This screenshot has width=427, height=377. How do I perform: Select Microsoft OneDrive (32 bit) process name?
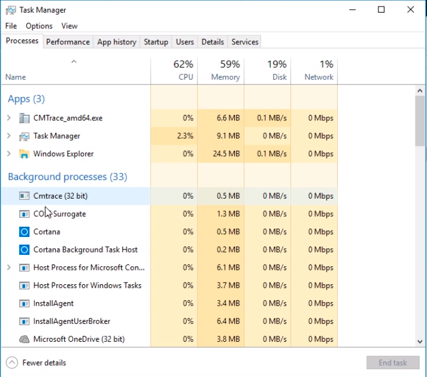click(79, 339)
